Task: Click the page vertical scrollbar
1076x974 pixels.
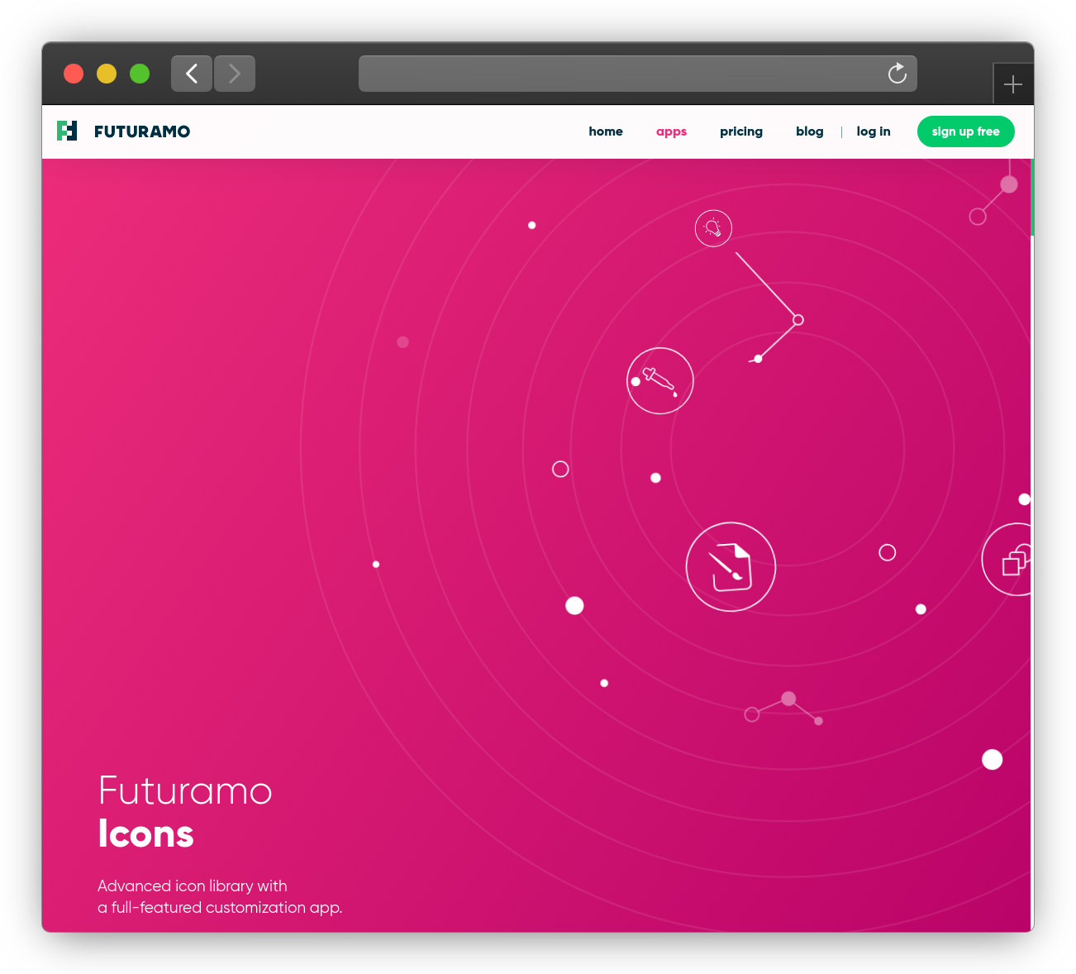Action: coord(1032,198)
